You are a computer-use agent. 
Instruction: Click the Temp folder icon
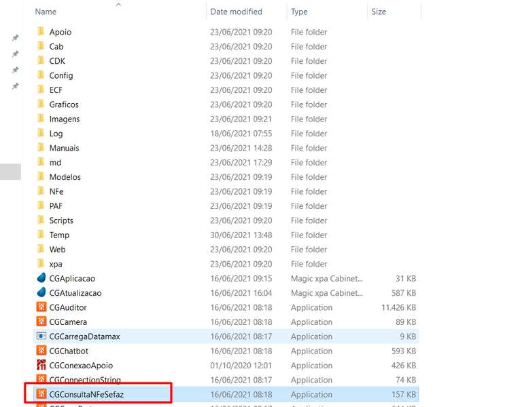point(41,235)
